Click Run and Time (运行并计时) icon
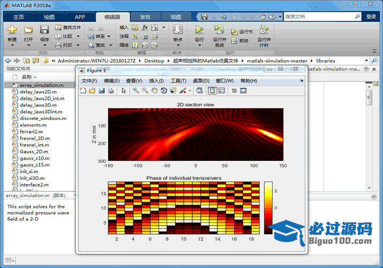 (263, 29)
